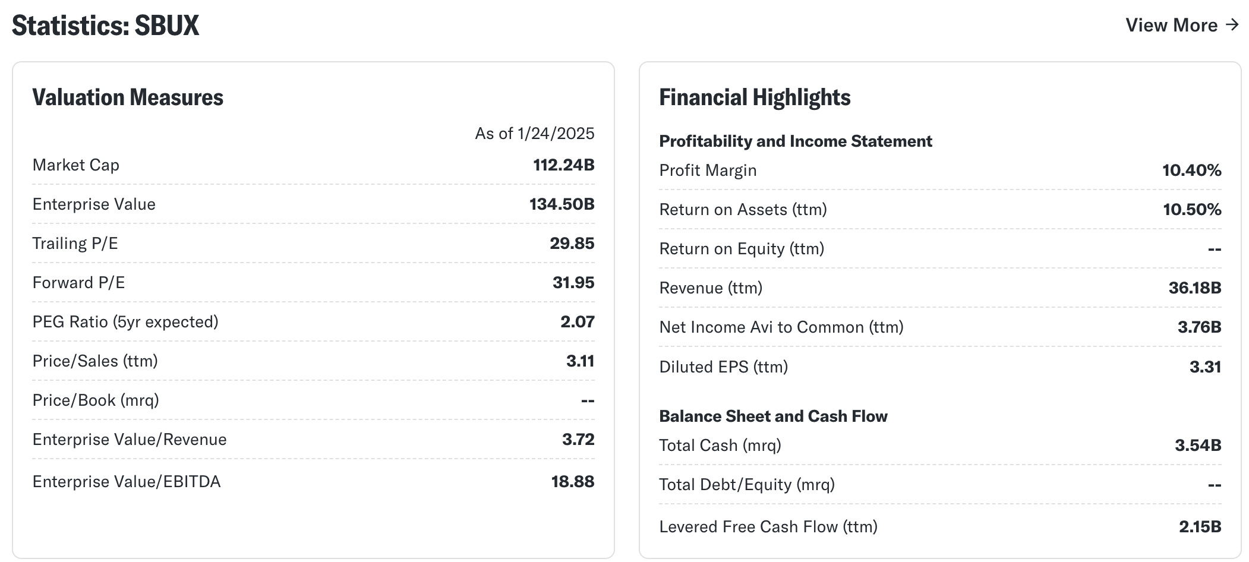Select the 31.95 forward P/E value
Image resolution: width=1249 pixels, height=562 pixels.
(x=573, y=283)
